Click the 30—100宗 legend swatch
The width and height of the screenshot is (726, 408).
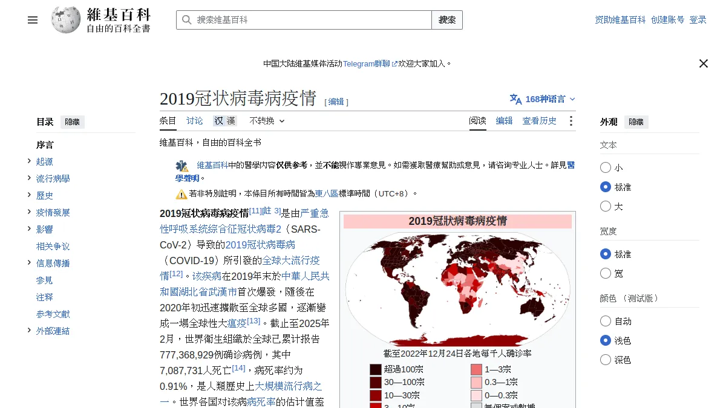(x=376, y=383)
